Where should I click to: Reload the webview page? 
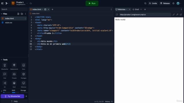pyautogui.click(x=117, y=15)
